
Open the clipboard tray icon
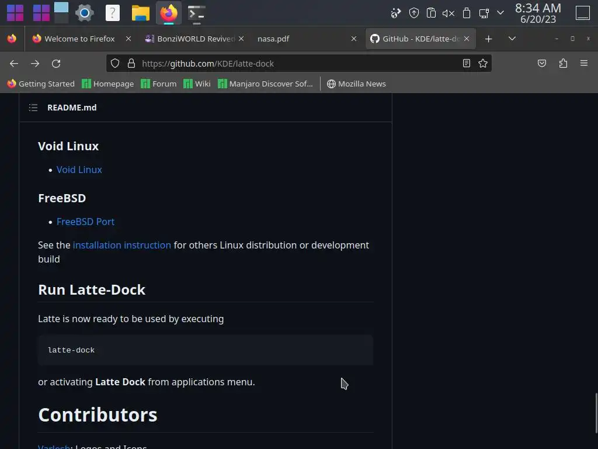pyautogui.click(x=431, y=13)
